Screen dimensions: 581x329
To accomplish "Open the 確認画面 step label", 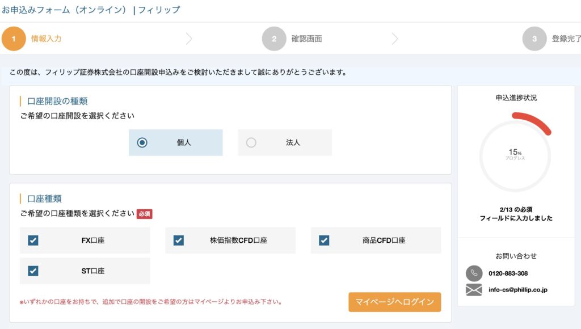I will coord(307,39).
